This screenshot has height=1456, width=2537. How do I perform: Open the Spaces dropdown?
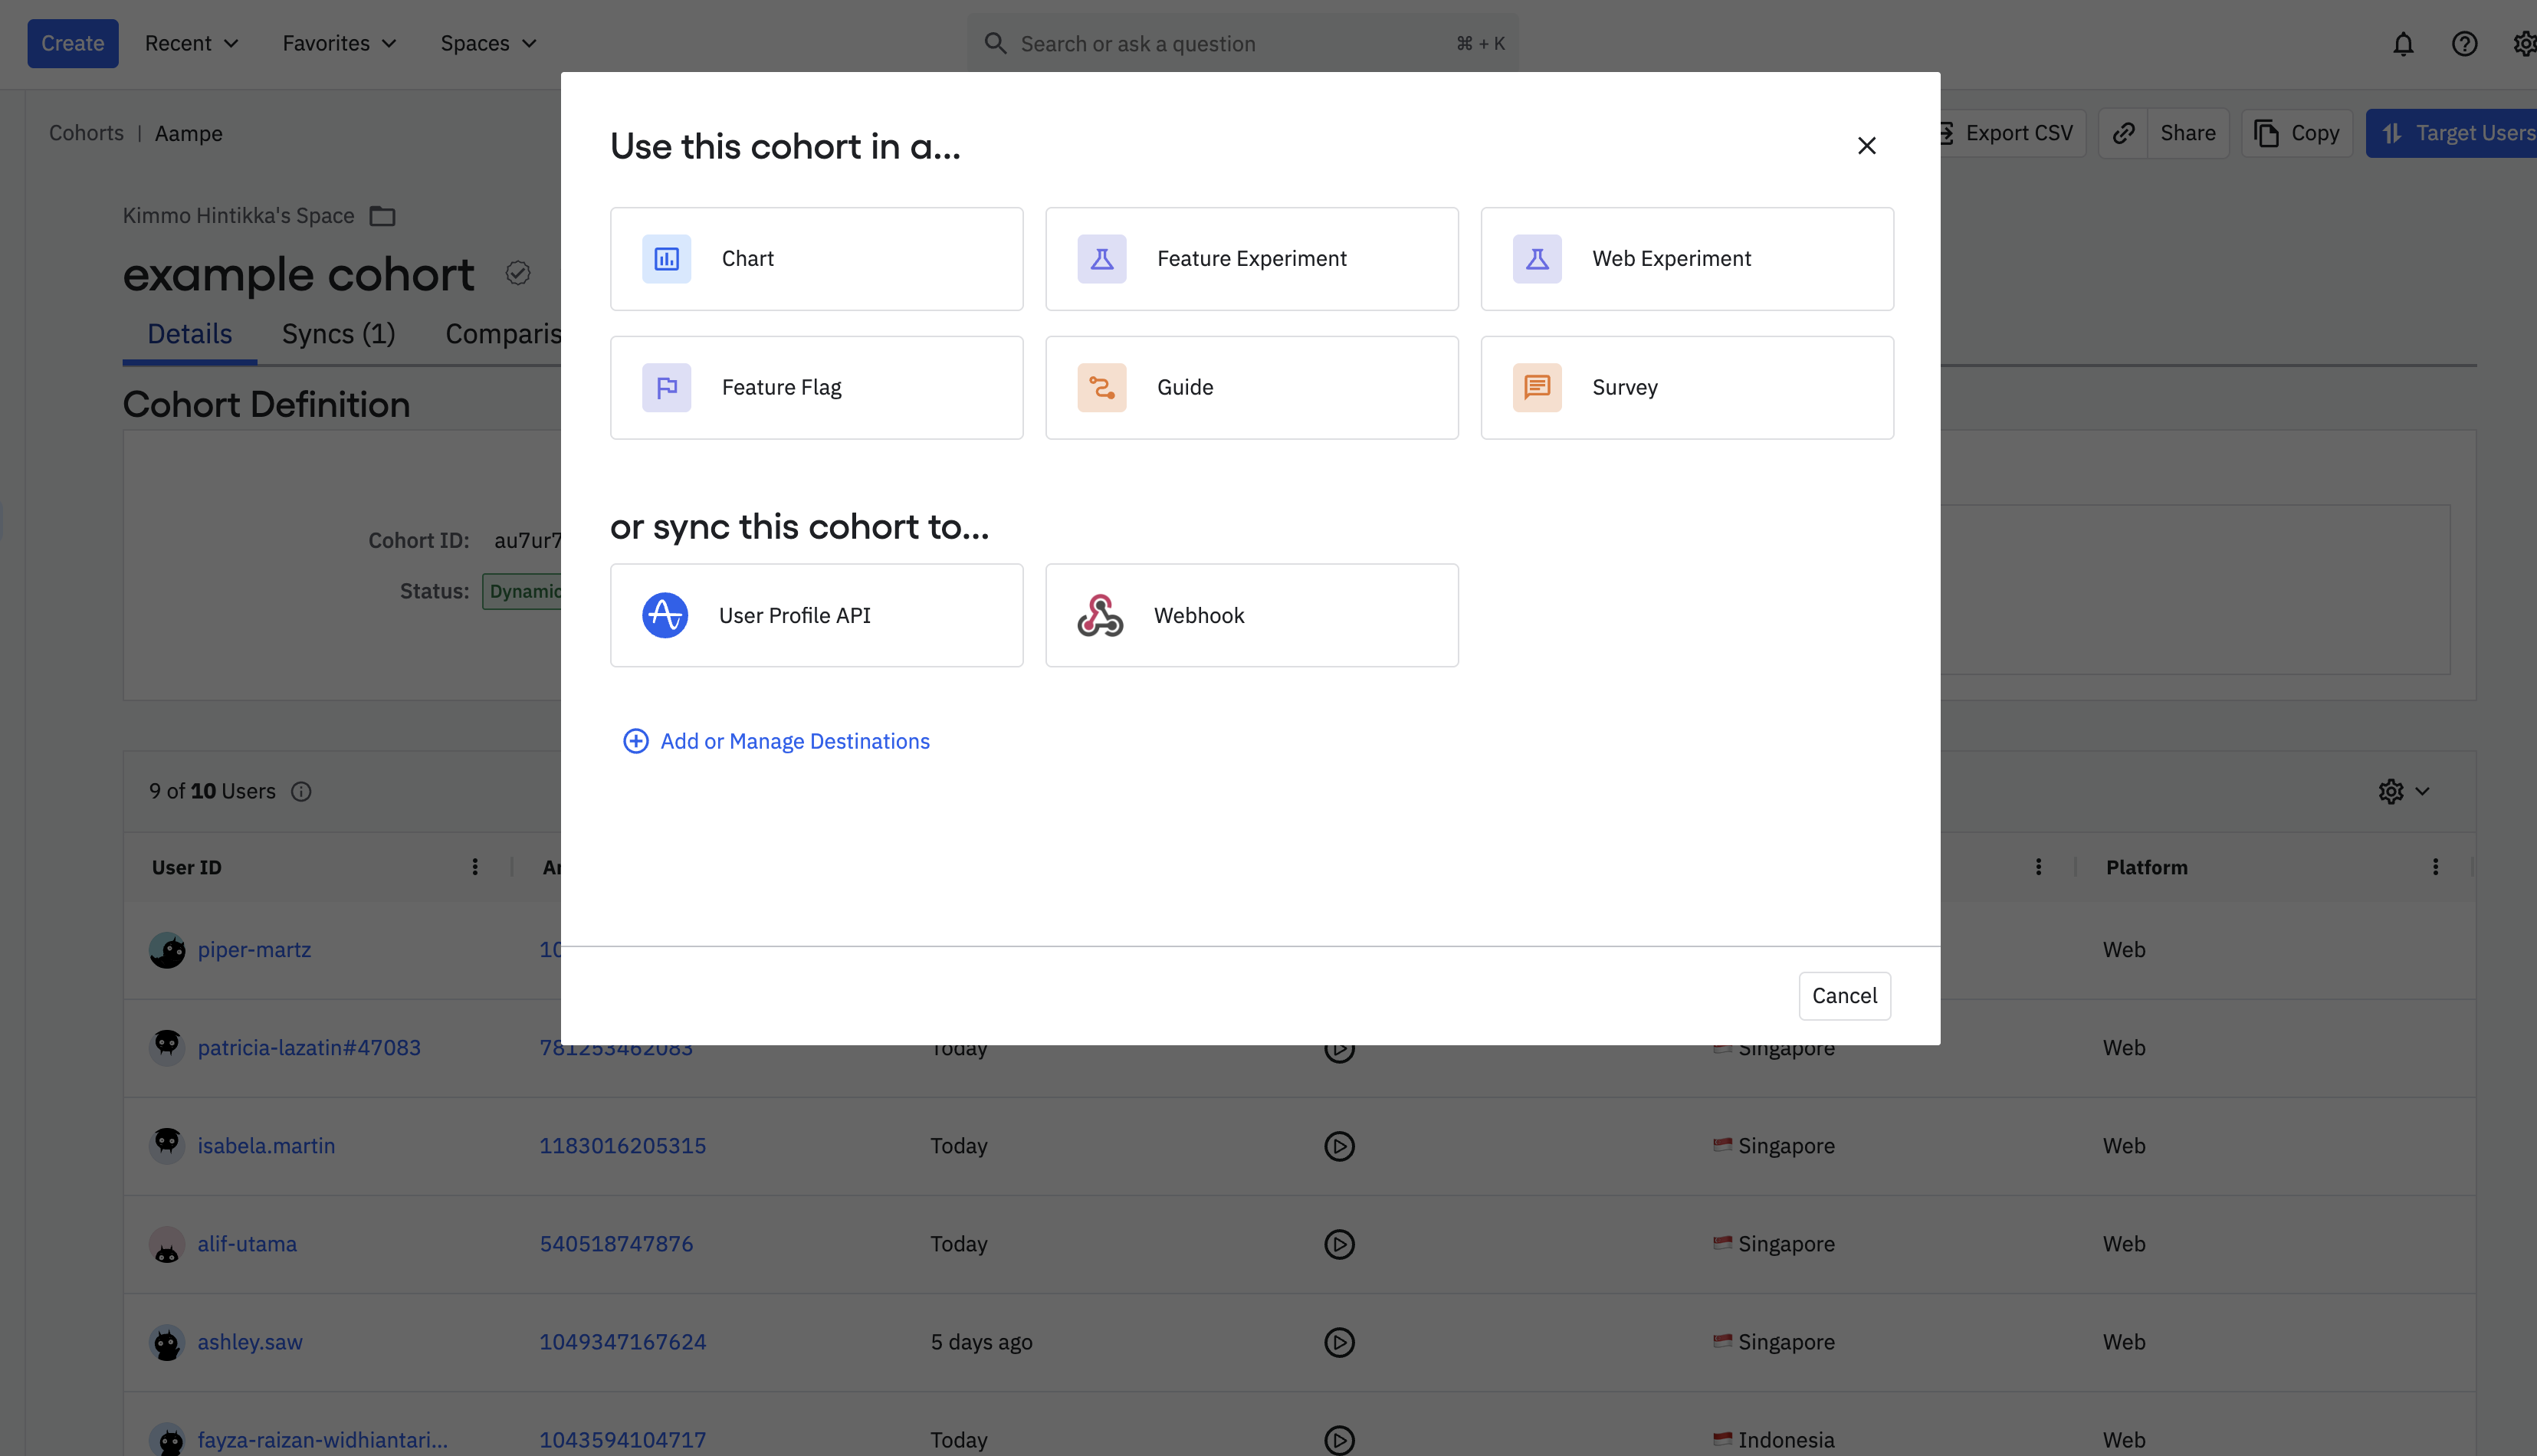(x=488, y=43)
